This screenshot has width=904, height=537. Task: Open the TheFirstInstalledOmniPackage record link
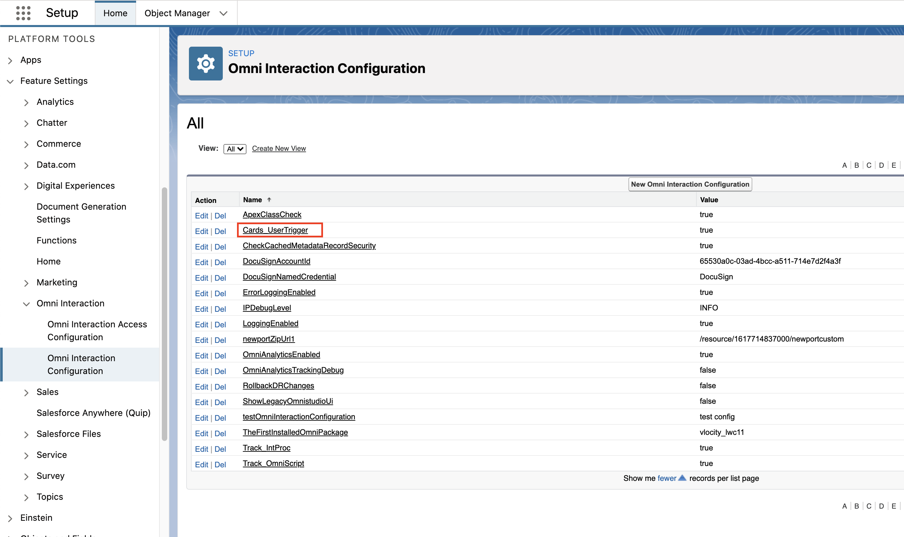295,433
